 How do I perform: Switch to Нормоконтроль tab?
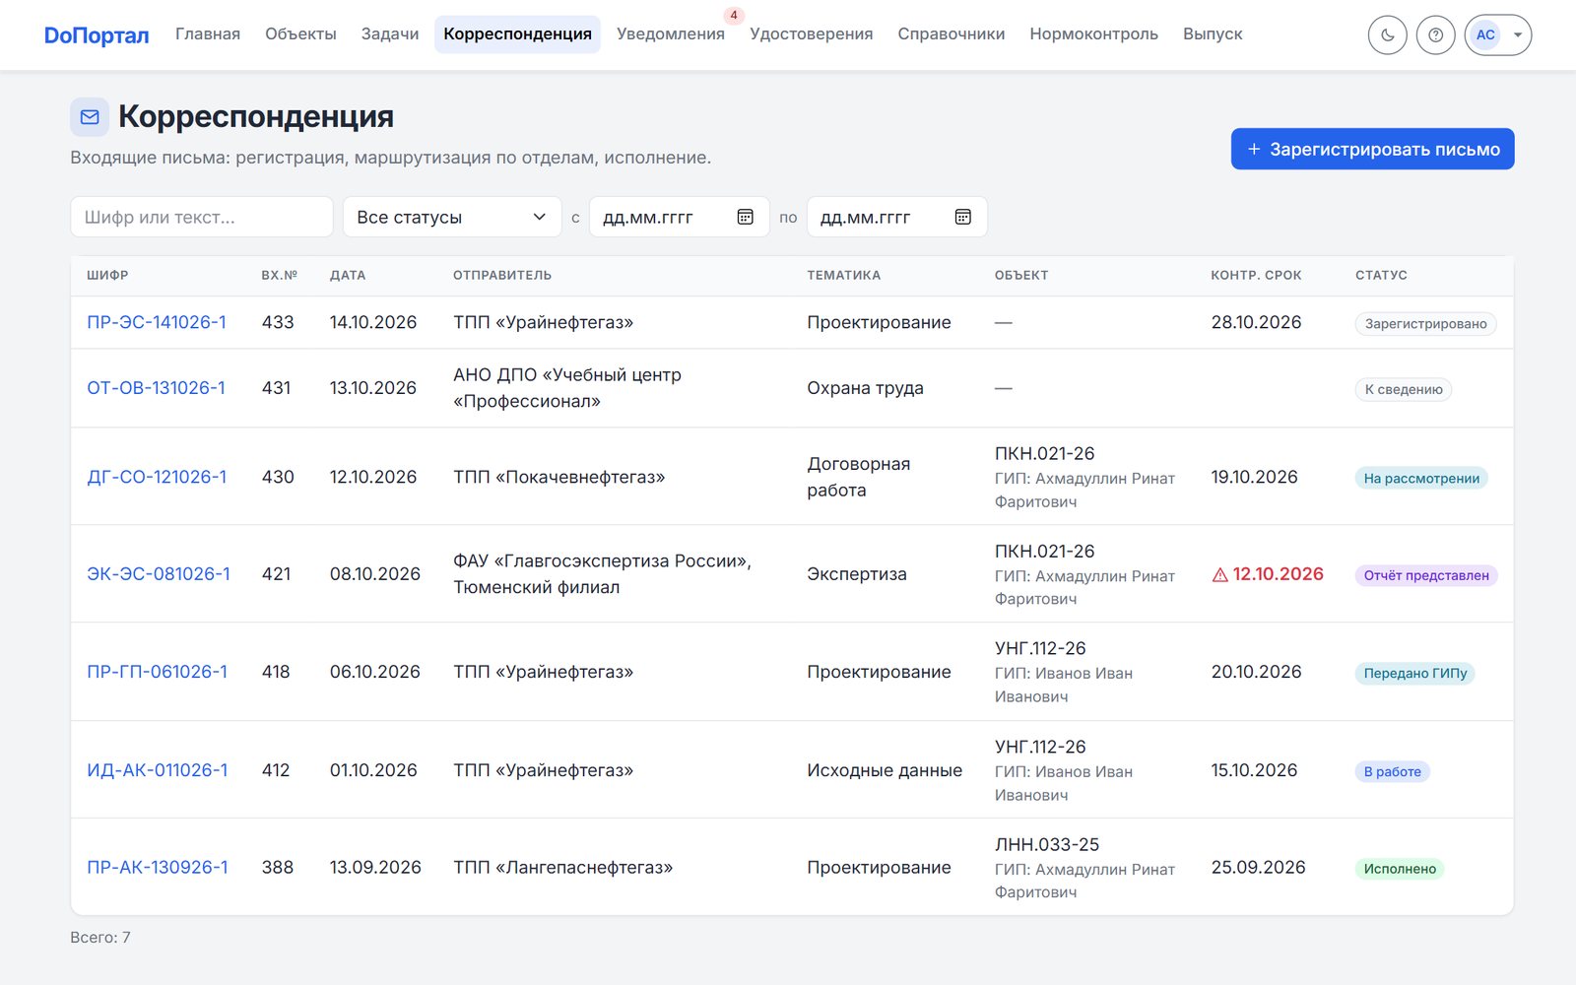(1093, 34)
